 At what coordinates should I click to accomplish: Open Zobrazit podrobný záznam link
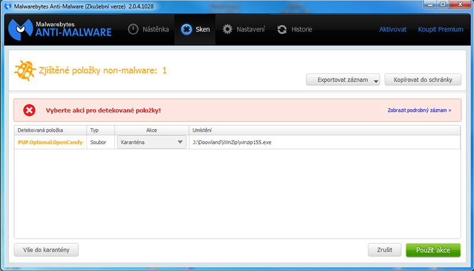[419, 110]
